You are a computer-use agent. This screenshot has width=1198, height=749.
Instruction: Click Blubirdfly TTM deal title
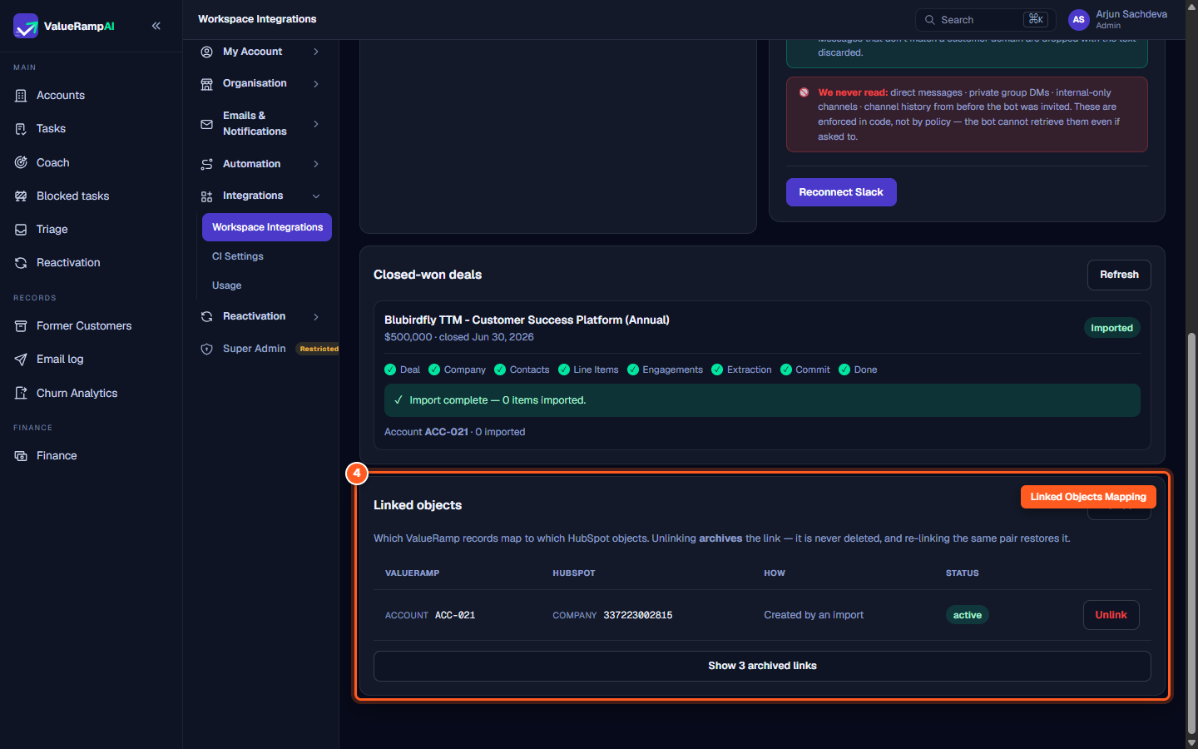[x=527, y=320]
